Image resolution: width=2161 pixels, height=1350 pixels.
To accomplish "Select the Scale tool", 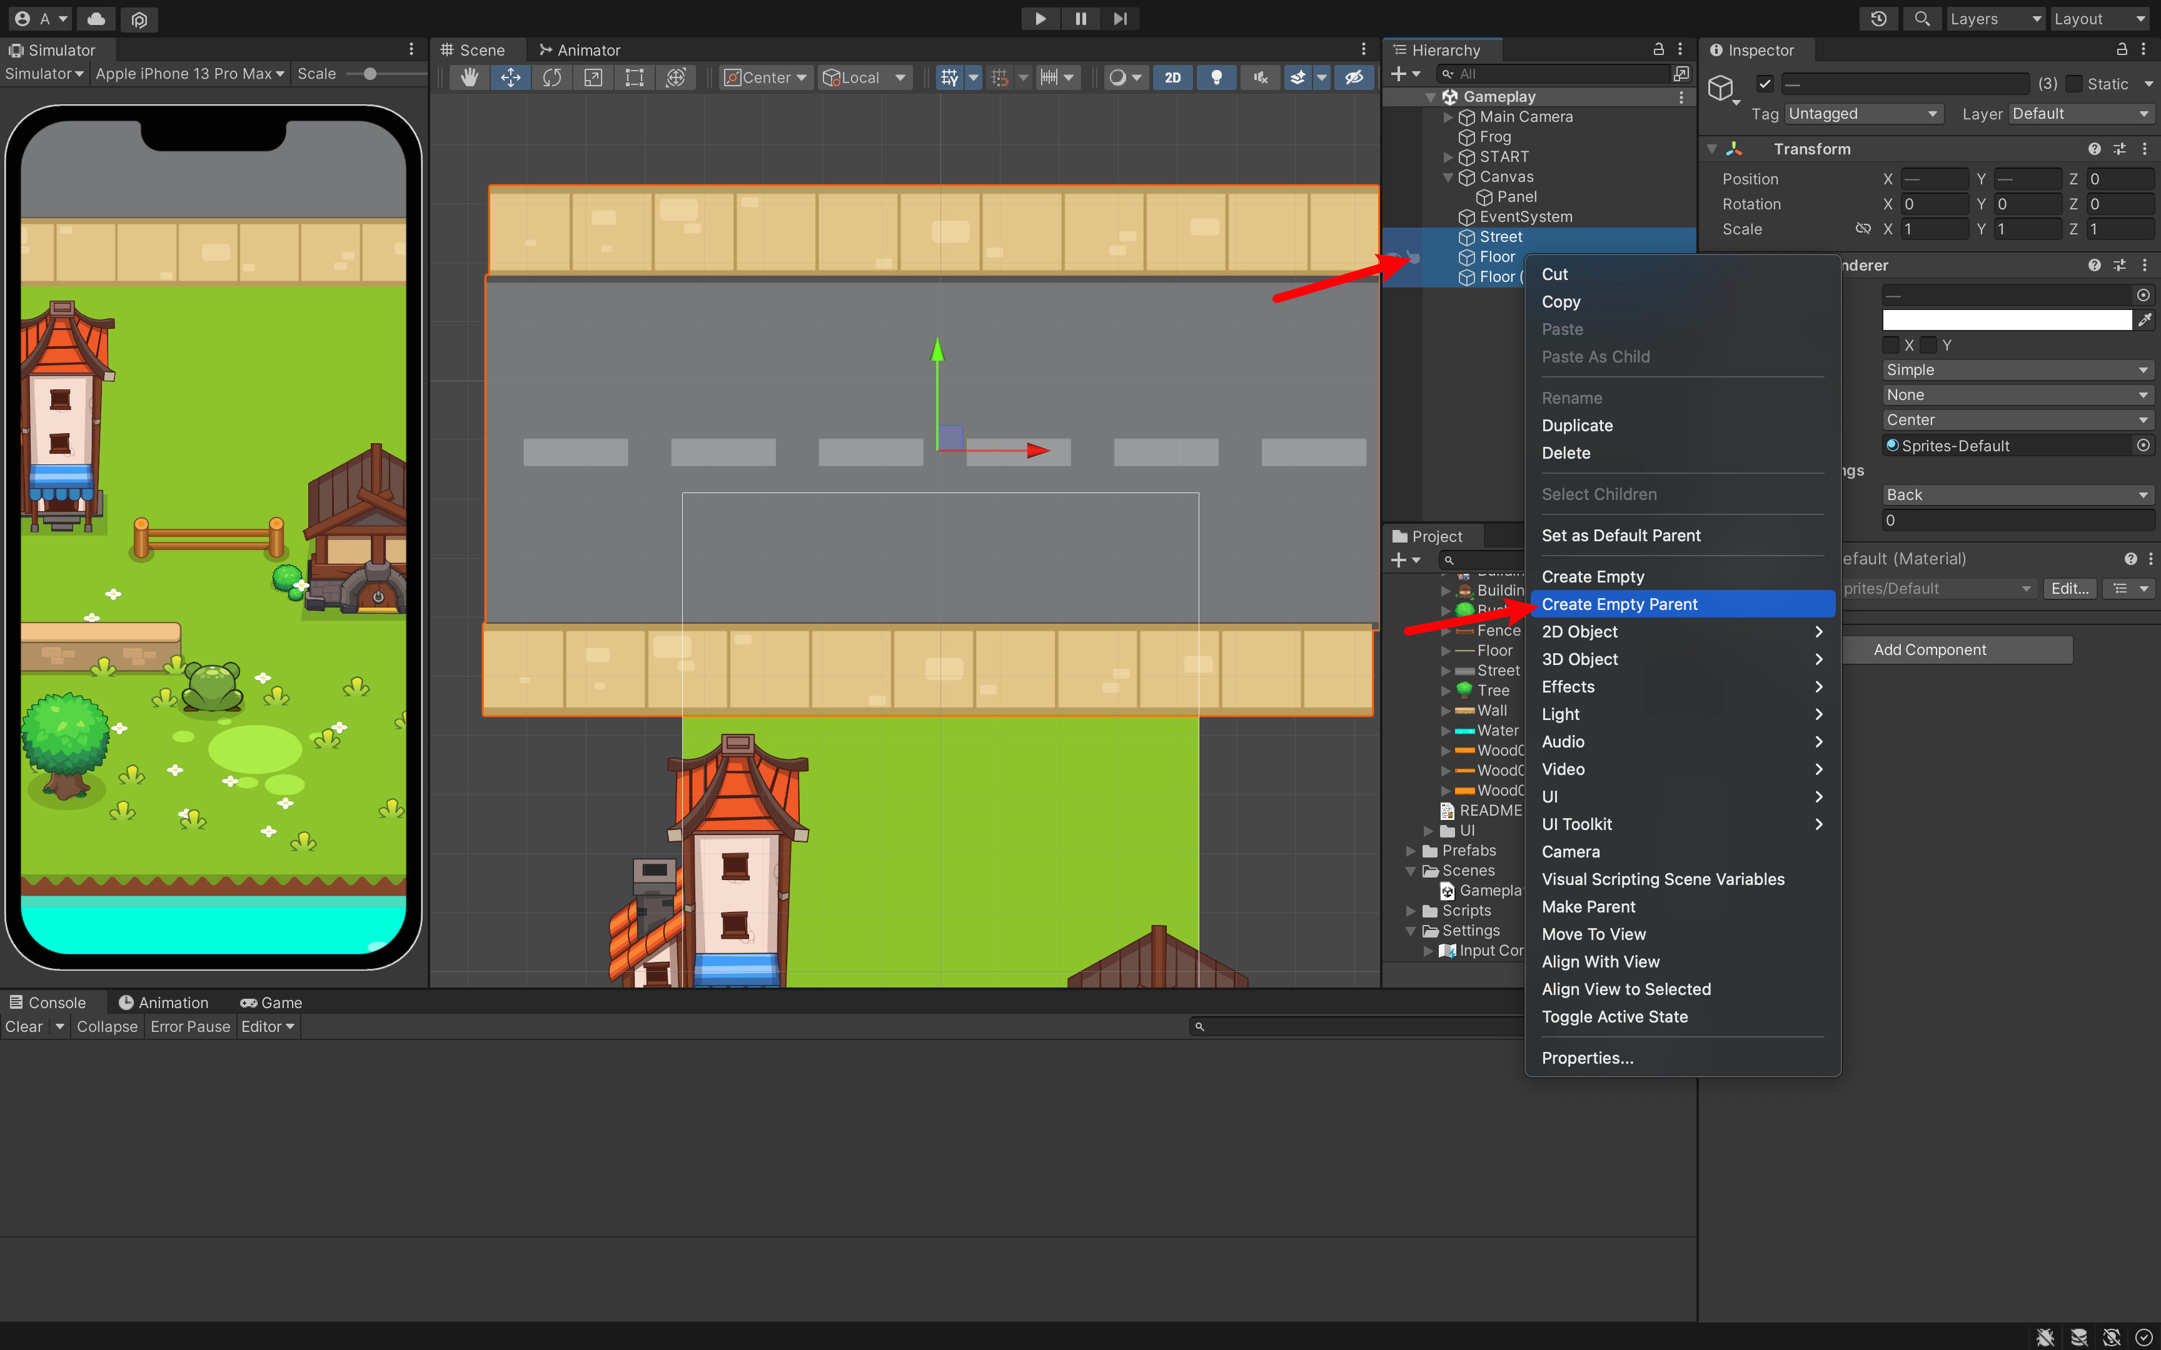I will point(593,77).
